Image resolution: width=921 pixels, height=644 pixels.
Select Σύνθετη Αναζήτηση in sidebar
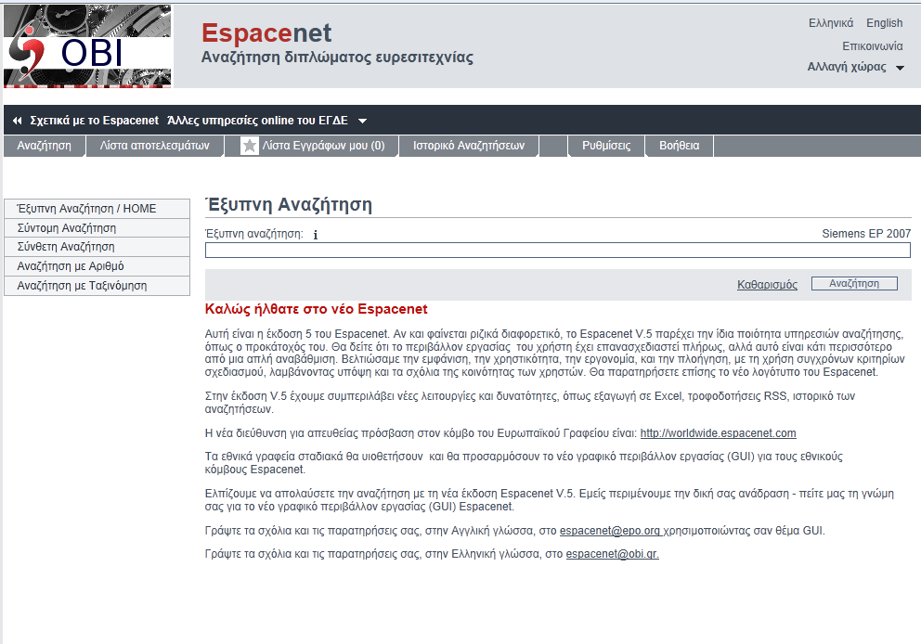(97, 247)
